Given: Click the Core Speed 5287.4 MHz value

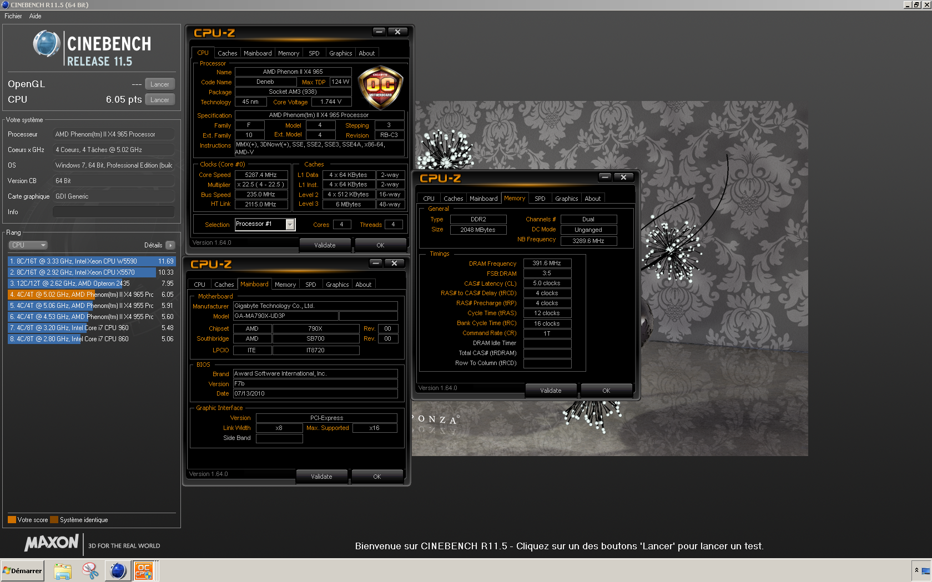Looking at the screenshot, I should coord(261,175).
